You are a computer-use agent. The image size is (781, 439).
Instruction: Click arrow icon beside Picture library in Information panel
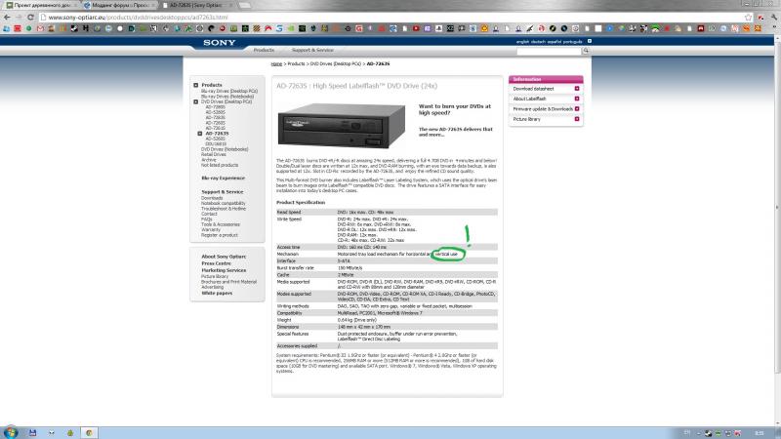pyautogui.click(x=577, y=119)
